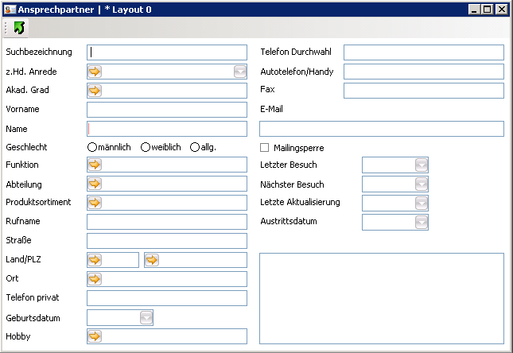
Task: Open the Hobby lookup arrow
Action: [95, 336]
